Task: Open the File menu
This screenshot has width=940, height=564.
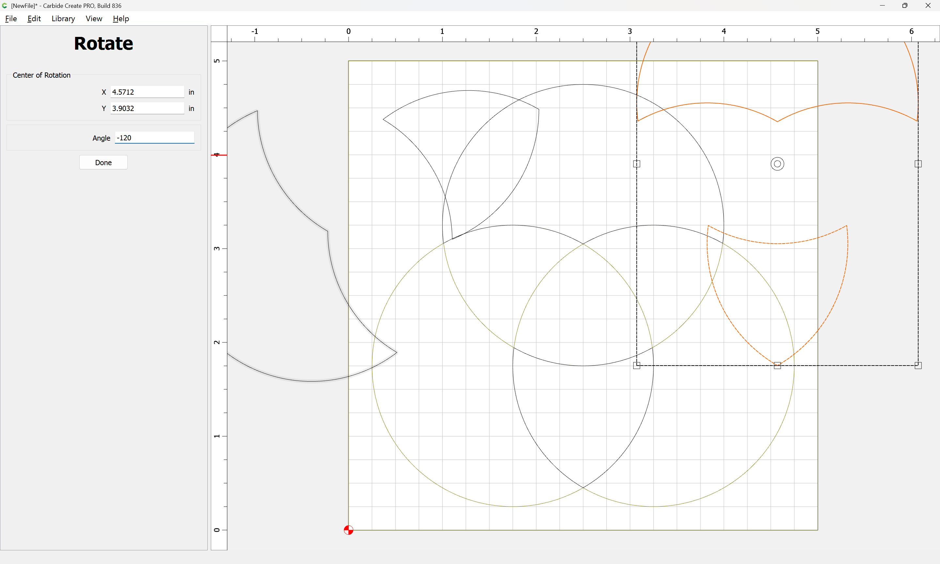Action: tap(11, 19)
